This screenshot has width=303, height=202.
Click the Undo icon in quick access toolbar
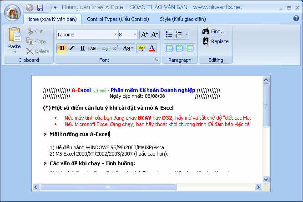30,8
